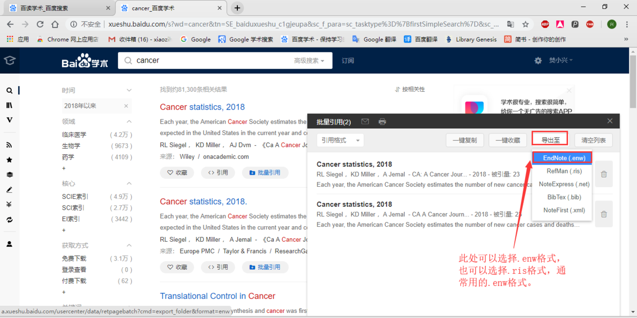Viewport: 637px width, 318px height.
Task: Click the refresh cycle icon in left sidebar
Action: (x=9, y=220)
